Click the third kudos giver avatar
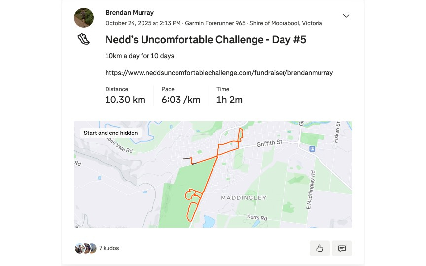 tap(93, 248)
